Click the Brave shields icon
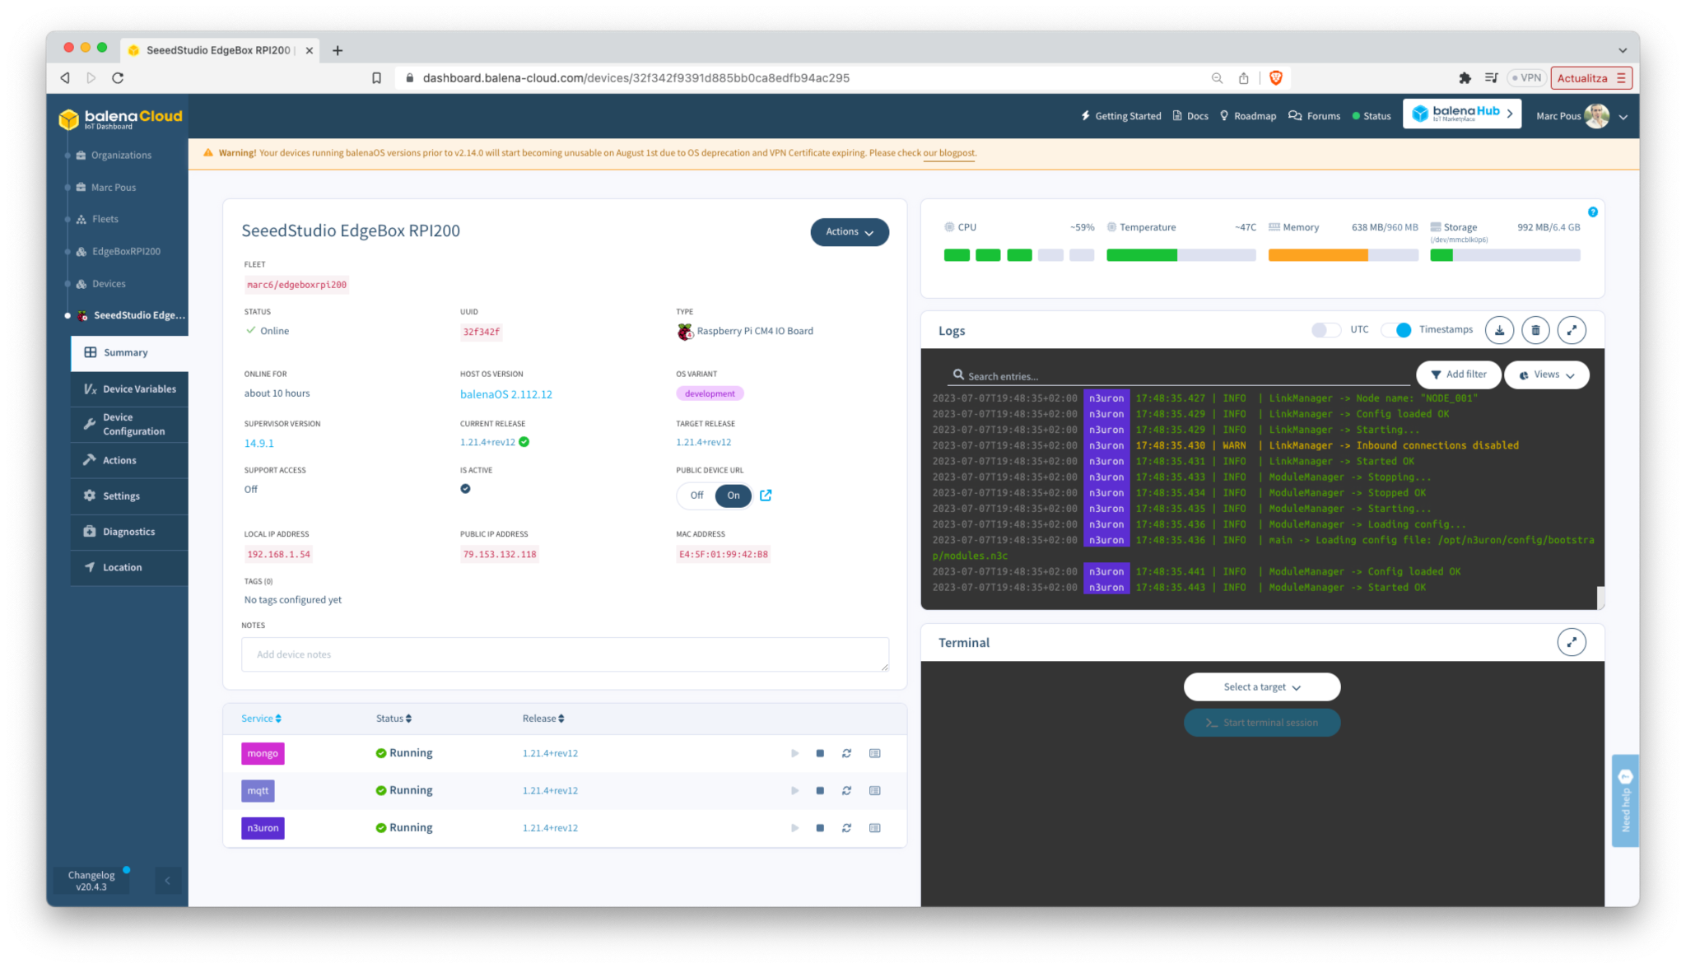This screenshot has height=968, width=1686. click(x=1275, y=77)
